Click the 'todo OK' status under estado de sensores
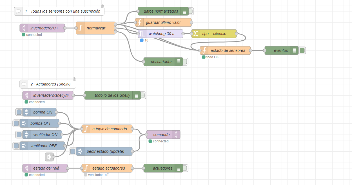The height and width of the screenshot is (185, 352). coord(212,57)
